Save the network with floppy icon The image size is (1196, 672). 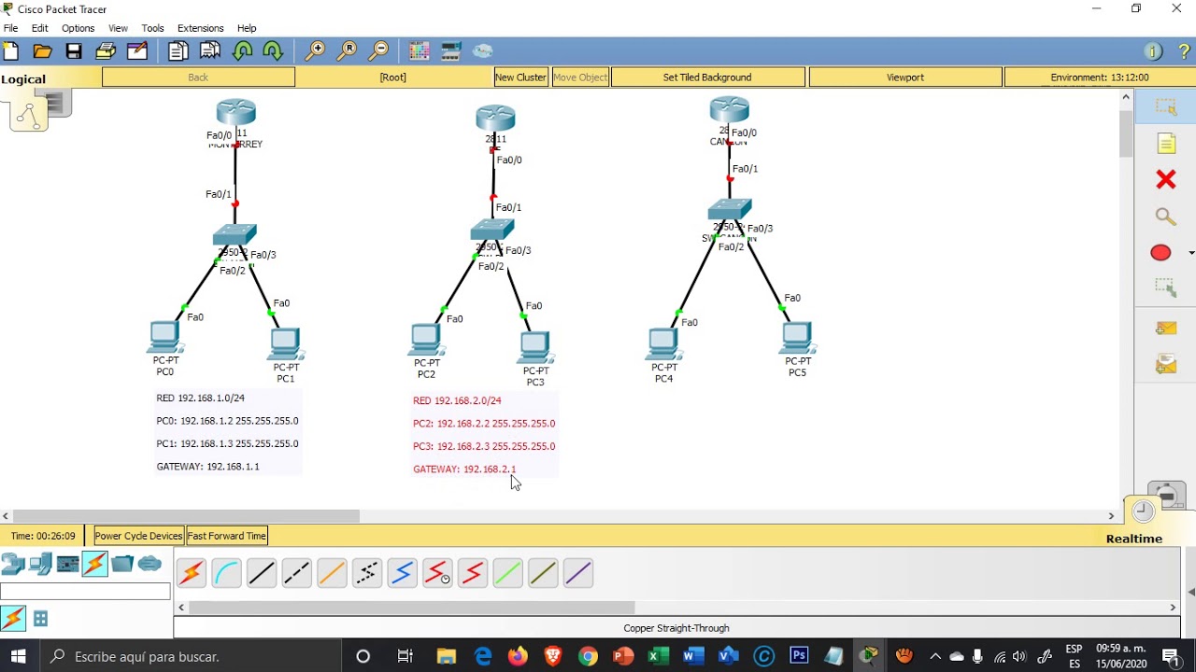point(74,51)
